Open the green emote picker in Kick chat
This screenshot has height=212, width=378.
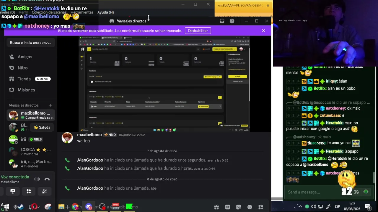coord(366,192)
